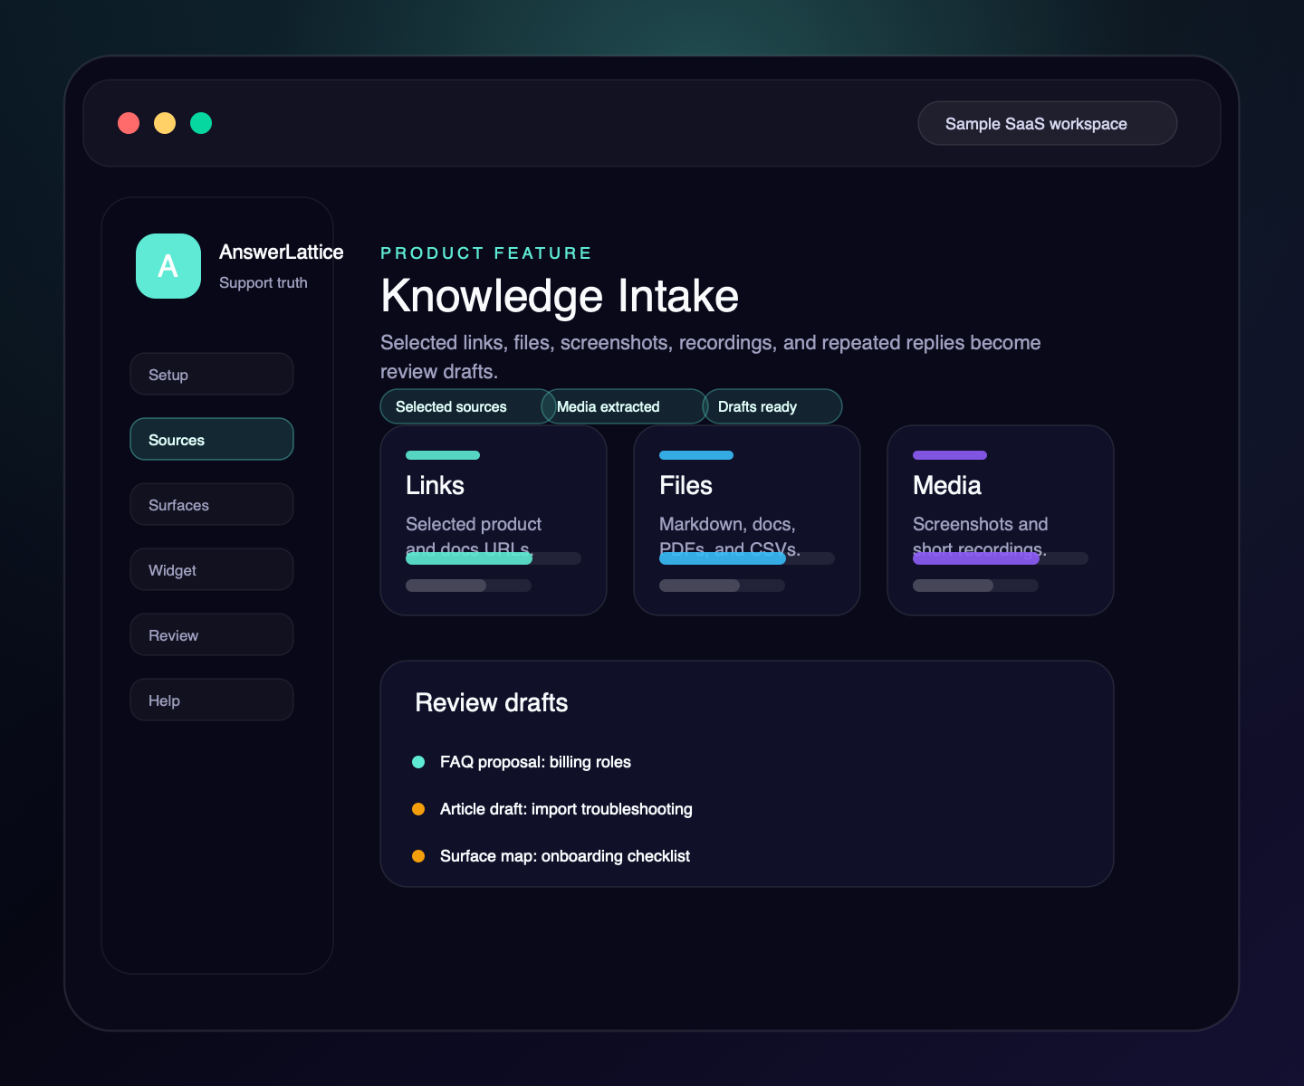Viewport: 1304px width, 1086px height.
Task: Open Surface map: onboarding checklist
Action: pos(565,856)
